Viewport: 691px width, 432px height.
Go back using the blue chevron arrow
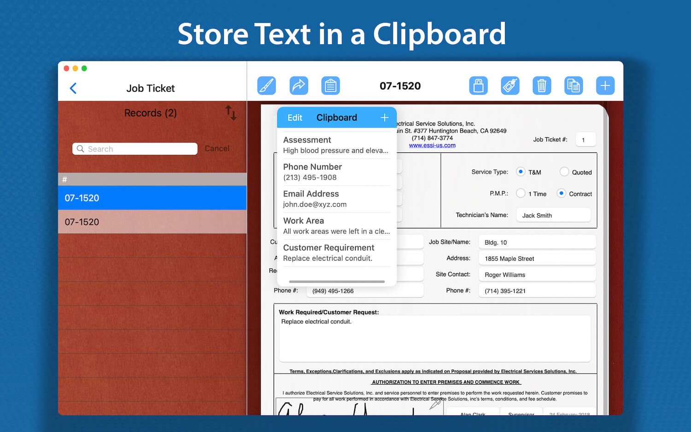(73, 88)
